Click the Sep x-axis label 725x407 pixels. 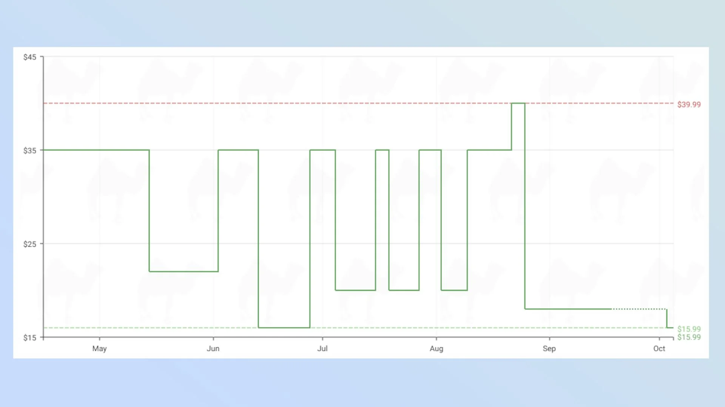pyautogui.click(x=549, y=349)
